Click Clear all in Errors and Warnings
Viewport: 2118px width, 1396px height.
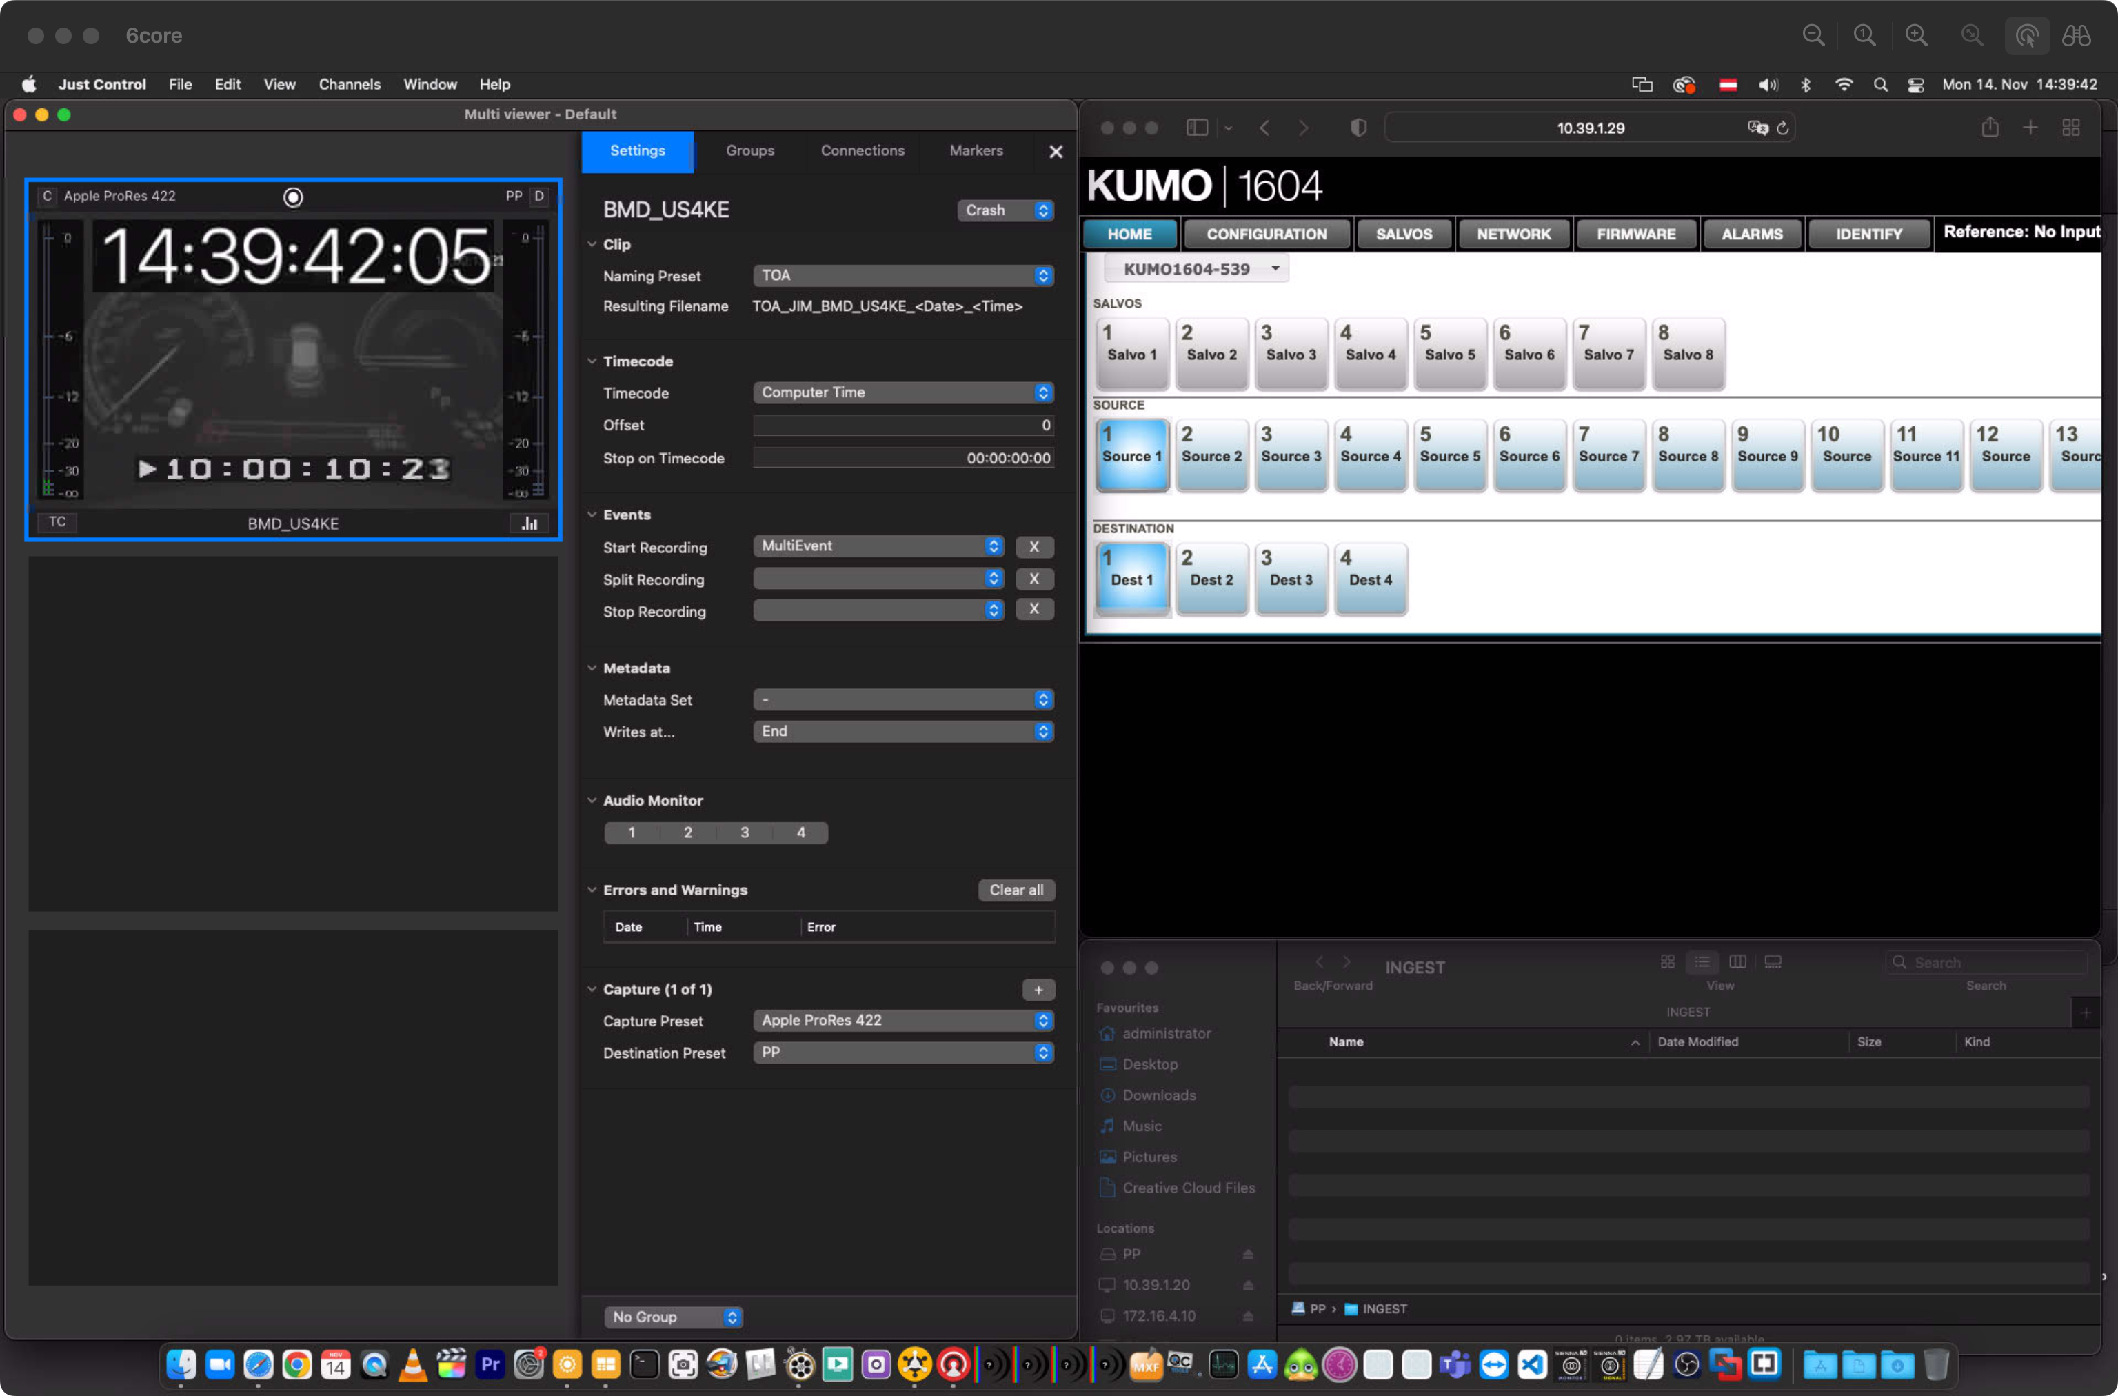1016,890
